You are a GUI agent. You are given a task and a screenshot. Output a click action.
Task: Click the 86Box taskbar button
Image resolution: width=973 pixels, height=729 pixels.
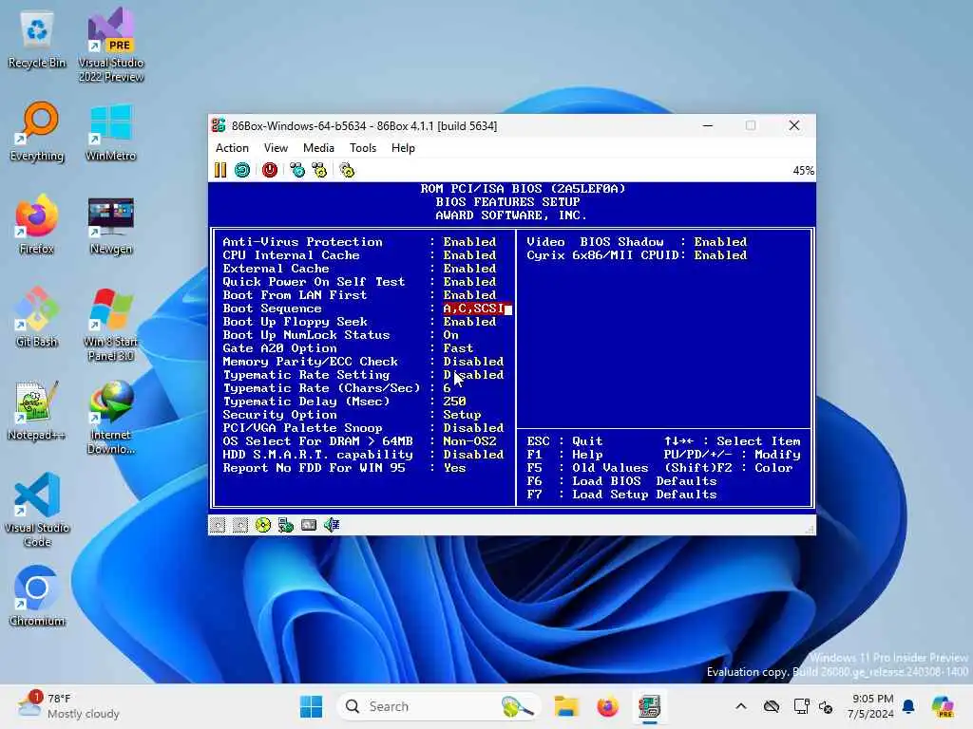[x=649, y=706]
